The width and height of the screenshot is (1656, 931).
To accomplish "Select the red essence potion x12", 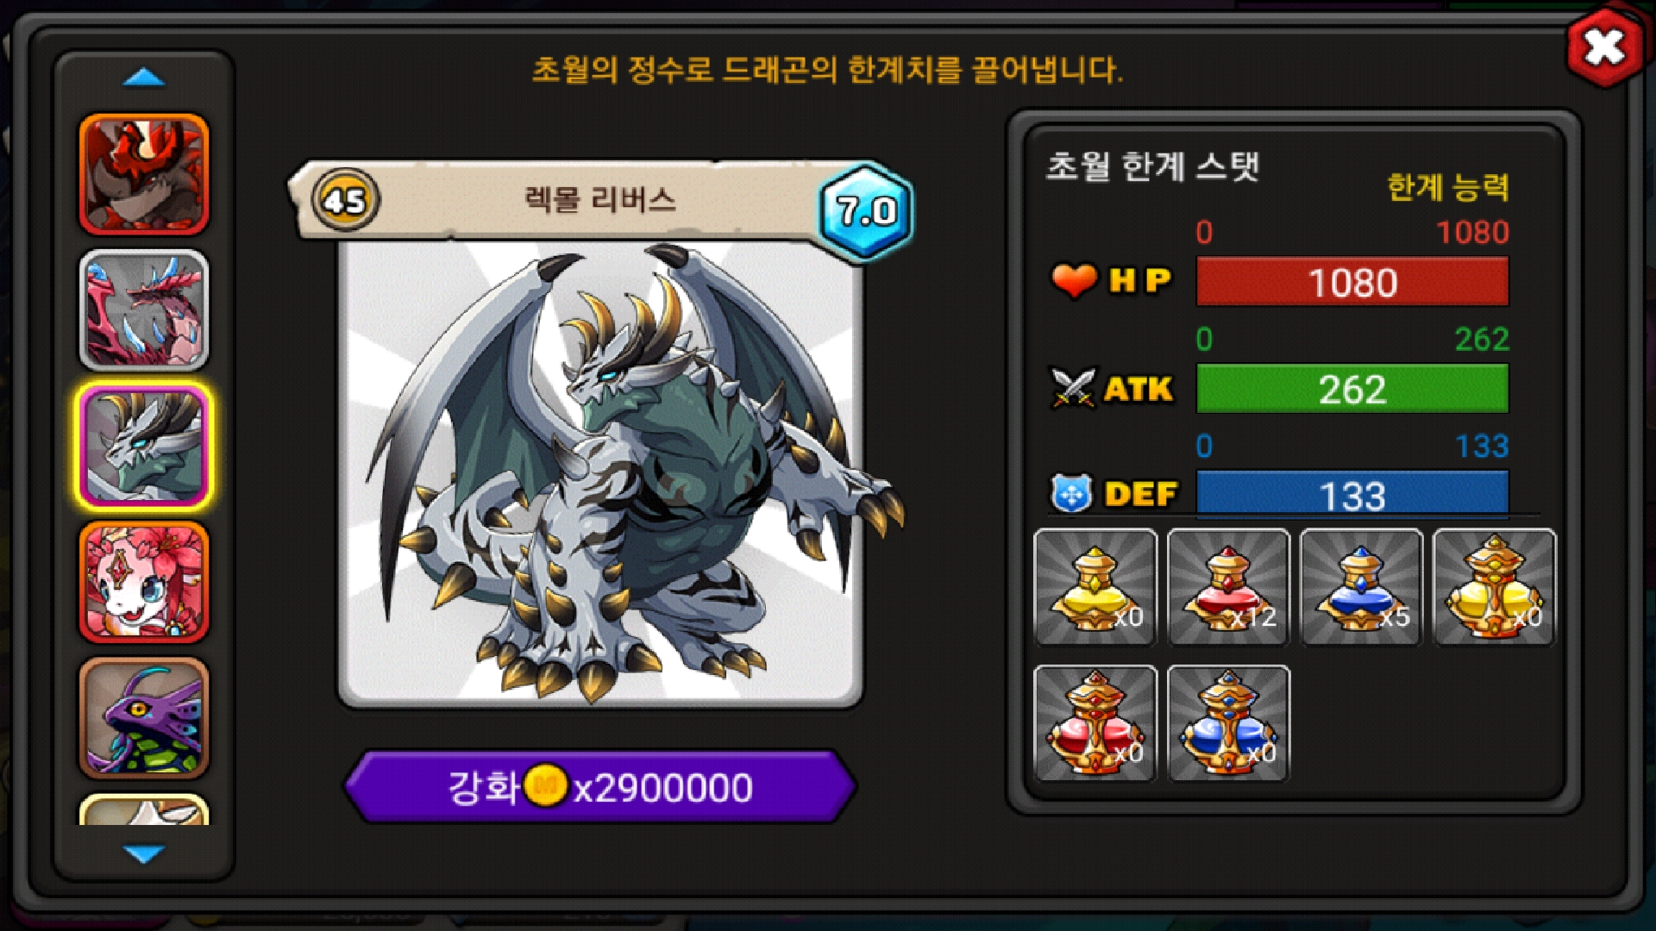I will pos(1228,587).
